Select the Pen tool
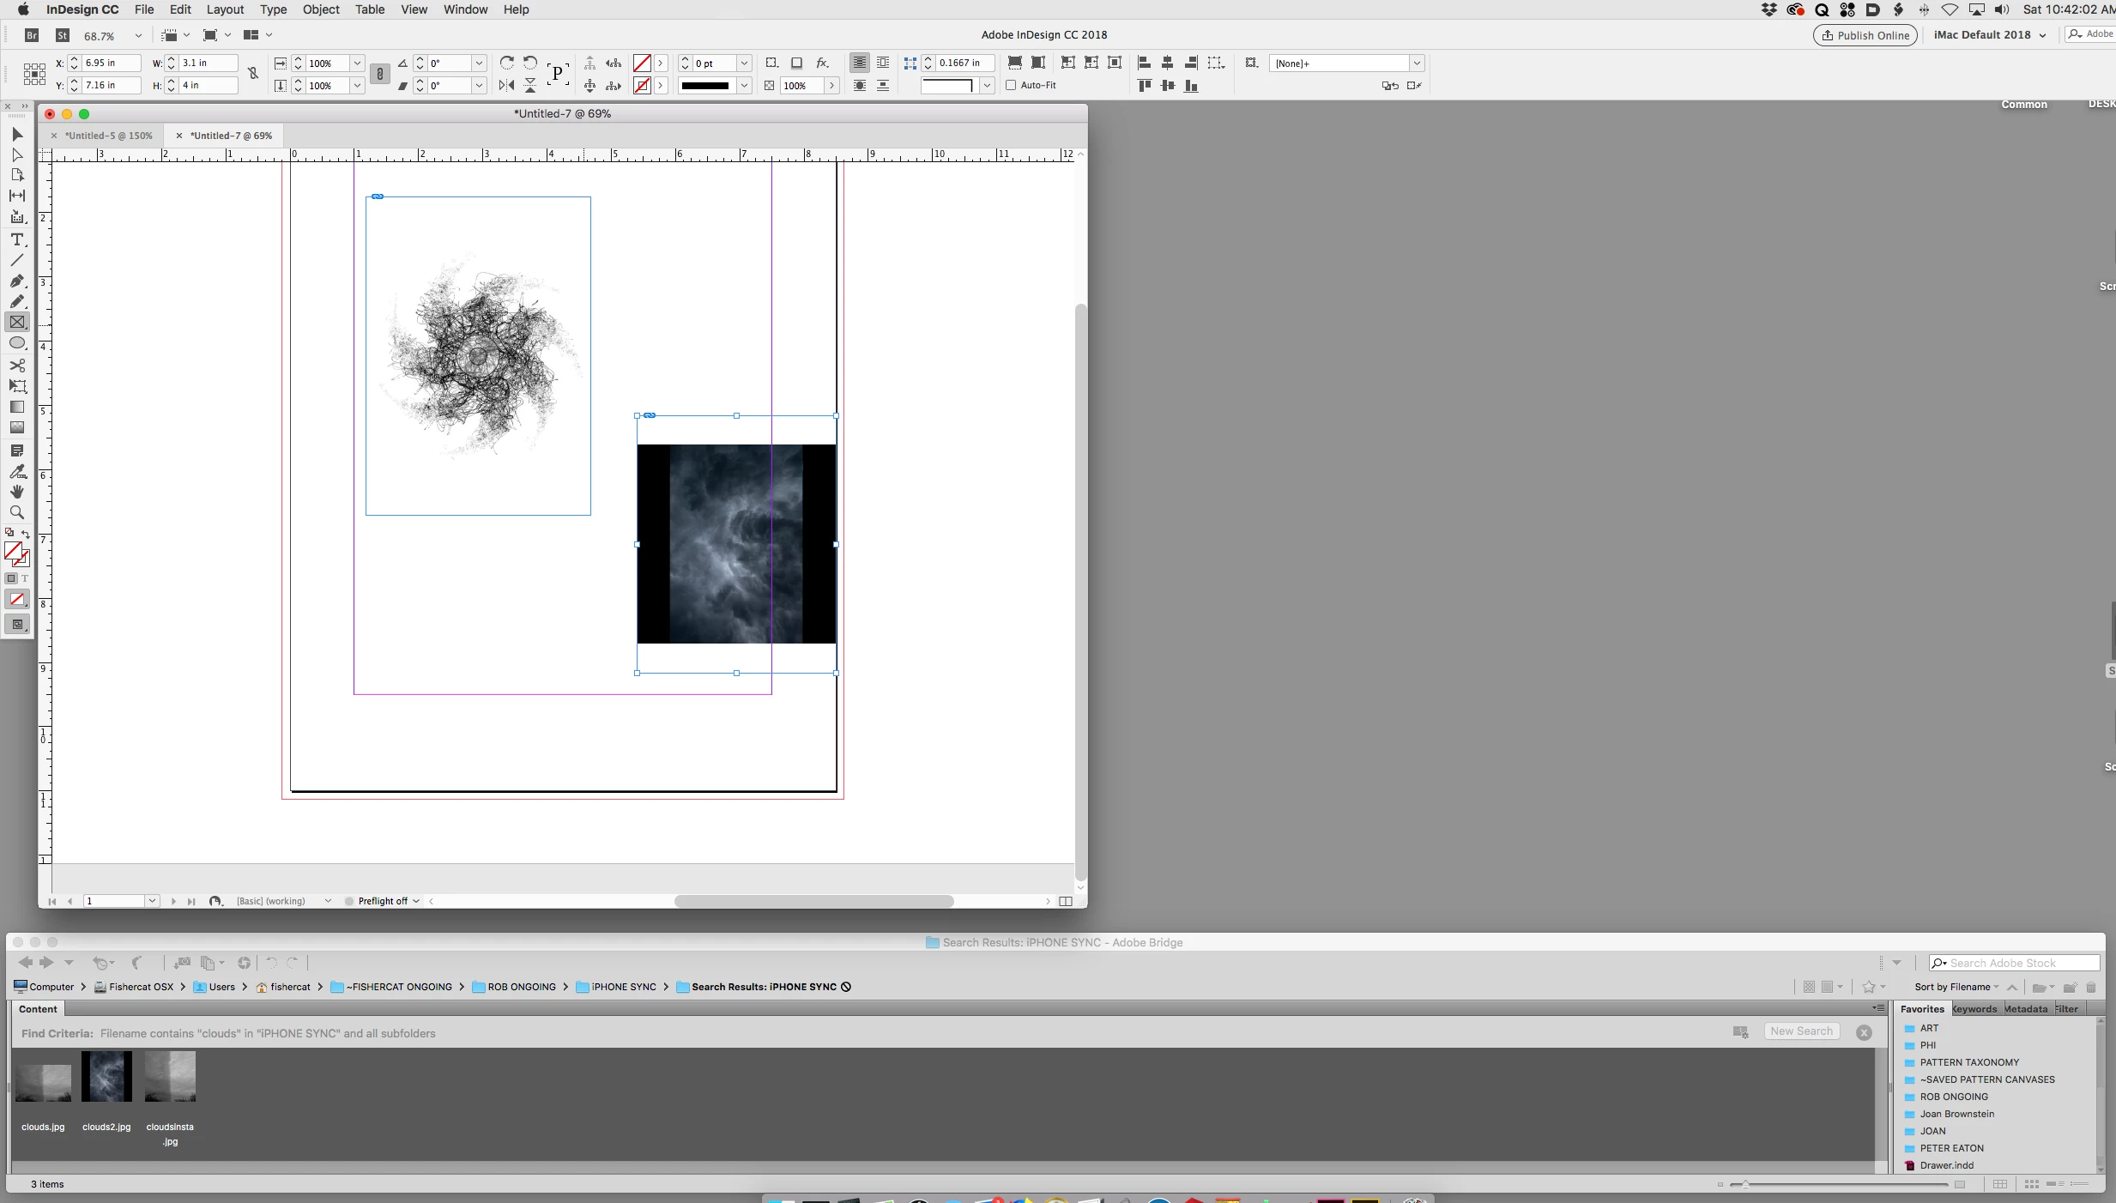The image size is (2116, 1203). (x=17, y=281)
